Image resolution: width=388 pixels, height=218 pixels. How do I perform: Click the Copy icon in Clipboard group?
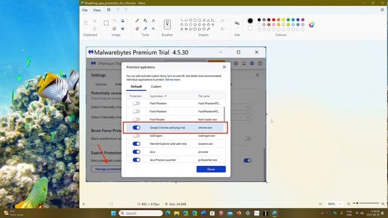[x=95, y=28]
